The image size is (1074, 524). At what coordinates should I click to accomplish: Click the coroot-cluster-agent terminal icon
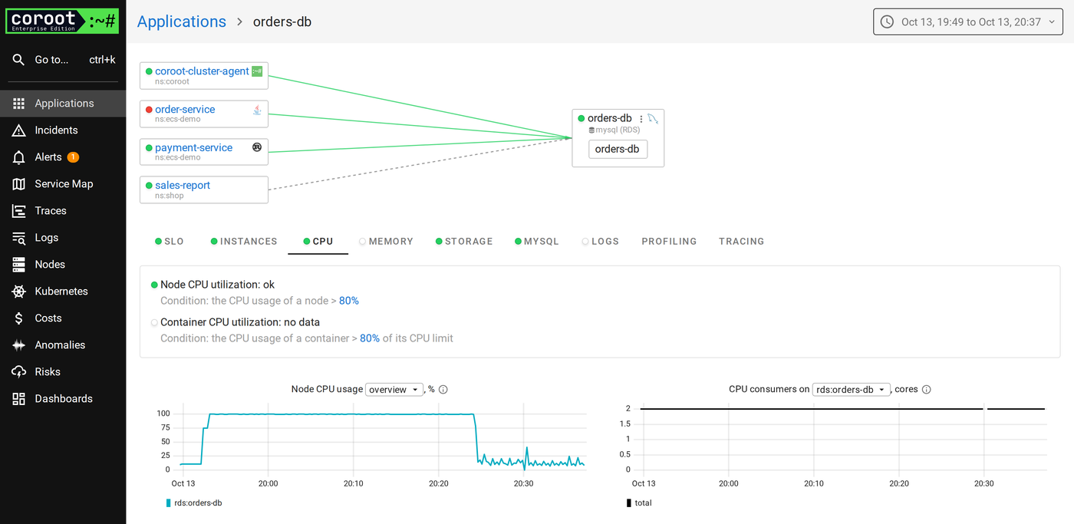point(257,71)
